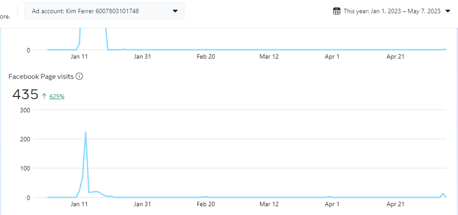Viewport: 458px width, 215px height.
Task: Click the tallest peak in the Page visits chart
Action: point(85,133)
